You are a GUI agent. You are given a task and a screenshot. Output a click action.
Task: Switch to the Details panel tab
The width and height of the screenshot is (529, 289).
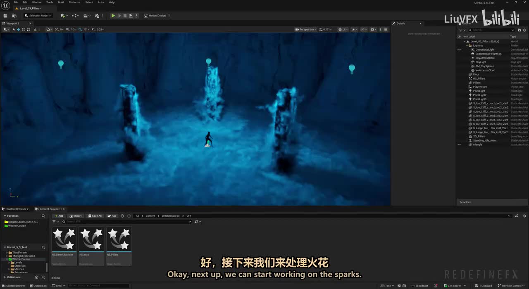(x=401, y=24)
